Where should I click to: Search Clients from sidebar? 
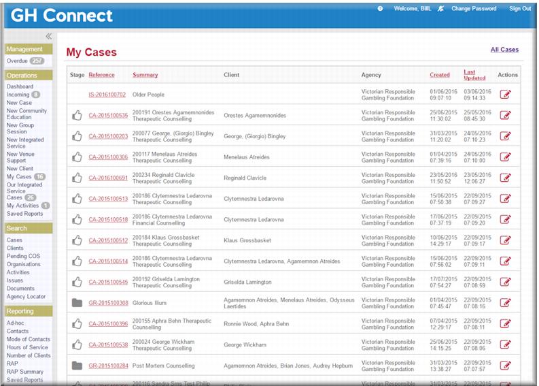(x=15, y=248)
